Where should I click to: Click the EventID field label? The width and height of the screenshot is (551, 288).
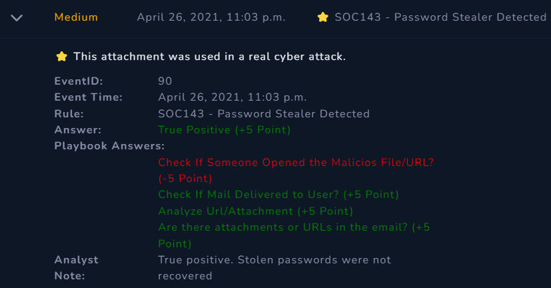79,81
